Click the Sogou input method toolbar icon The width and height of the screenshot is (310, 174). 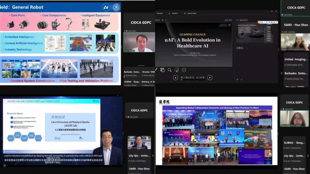click(x=259, y=22)
